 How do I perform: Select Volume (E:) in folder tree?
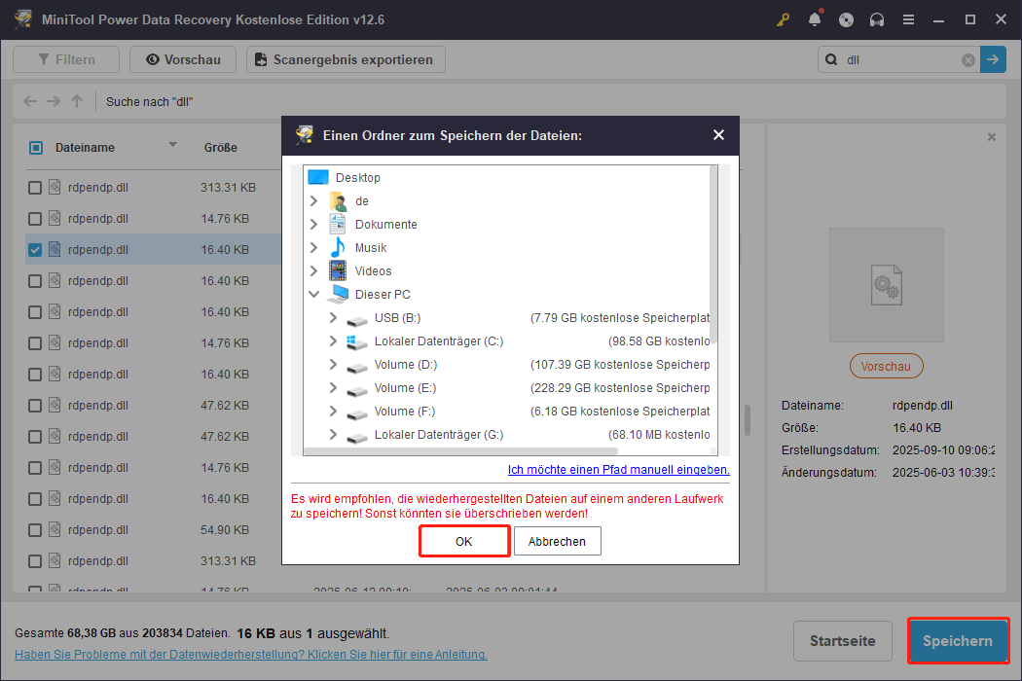[x=405, y=388]
